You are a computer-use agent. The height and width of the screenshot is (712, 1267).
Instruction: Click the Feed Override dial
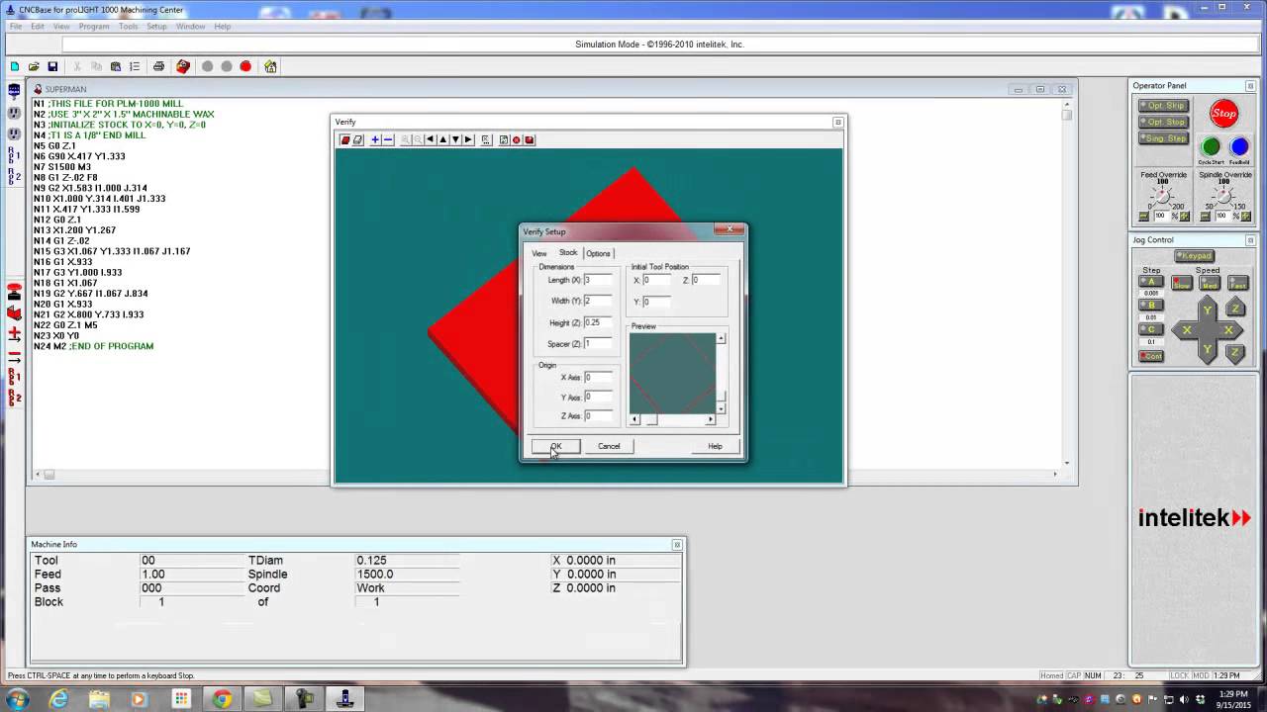[x=1163, y=196]
